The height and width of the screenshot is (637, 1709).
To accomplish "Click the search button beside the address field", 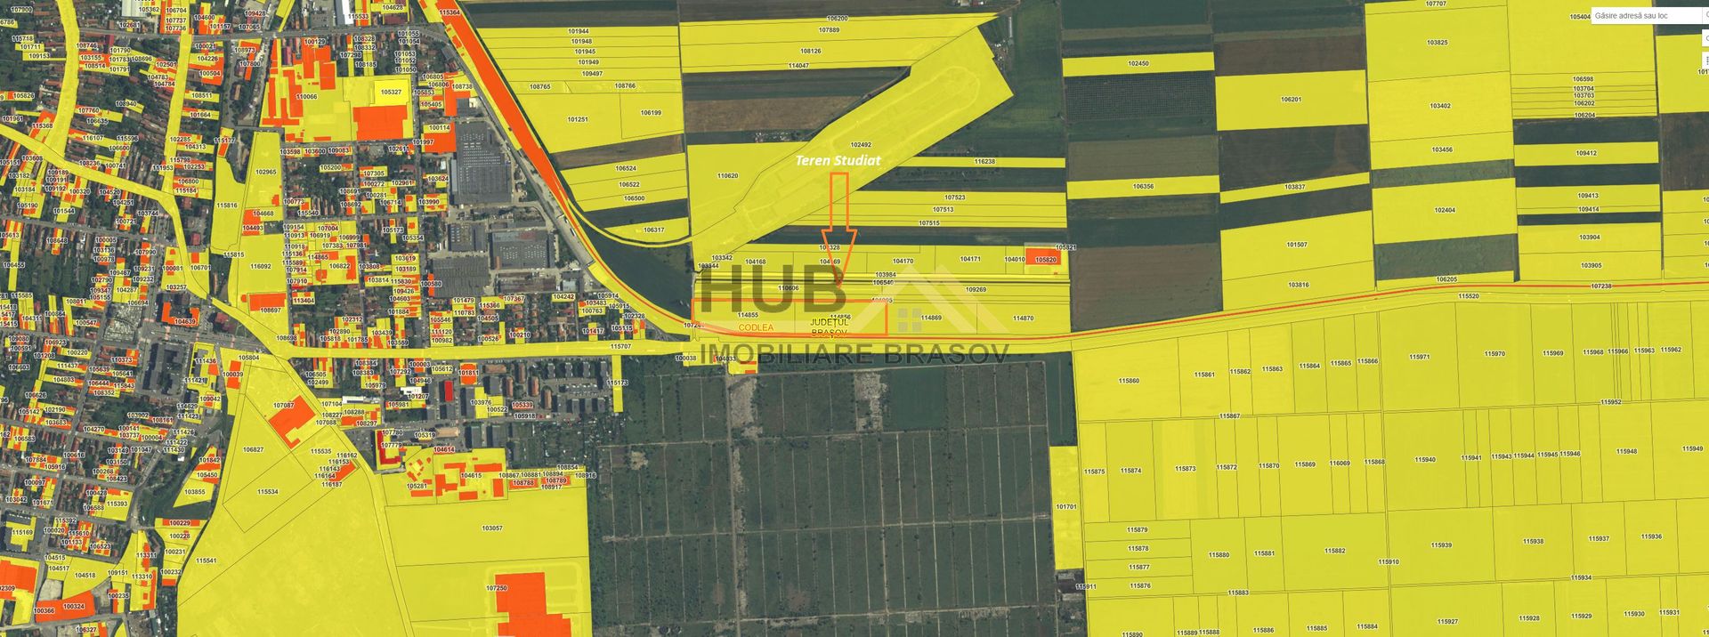I will point(1705,16).
